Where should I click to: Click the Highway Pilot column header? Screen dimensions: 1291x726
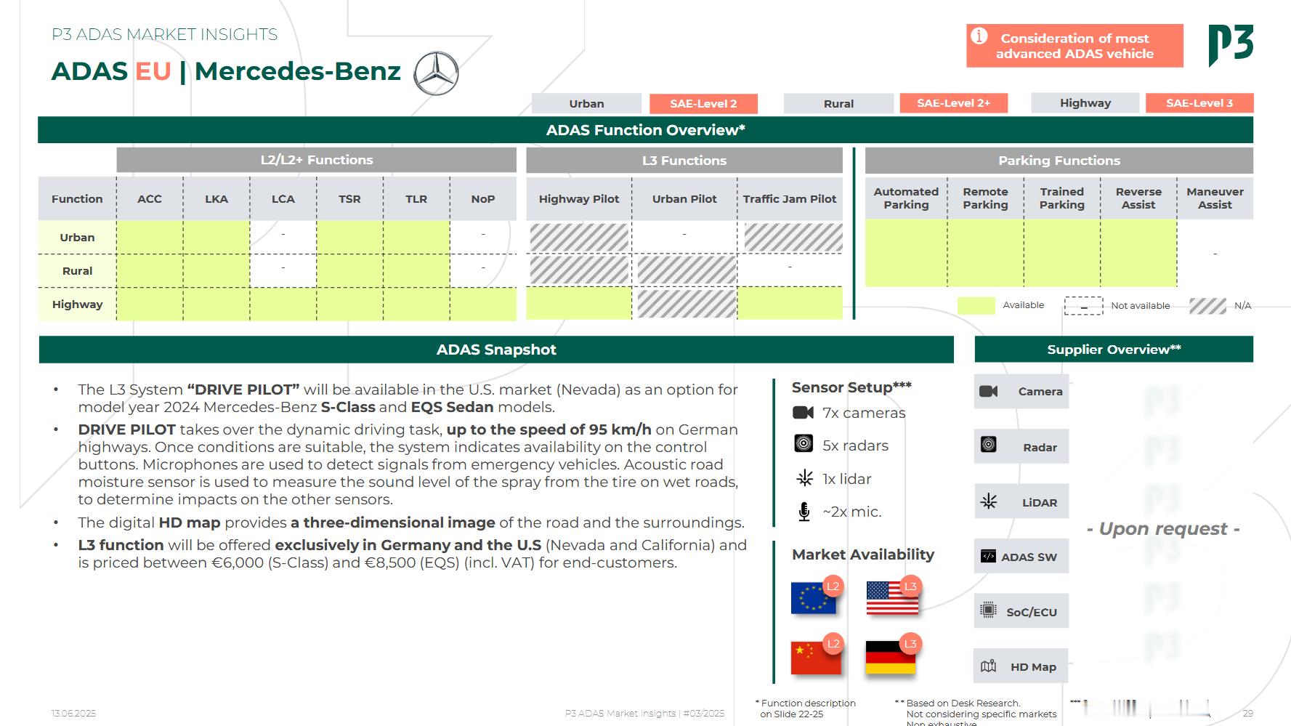(579, 198)
